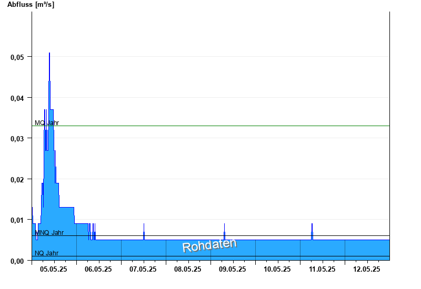Click the 0,03 y-axis label
This screenshot has width=421, height=289.
coord(17,139)
